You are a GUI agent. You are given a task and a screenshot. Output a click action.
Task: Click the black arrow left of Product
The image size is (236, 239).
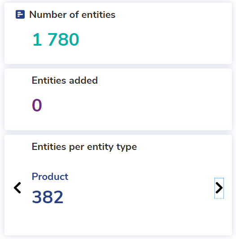(x=17, y=188)
